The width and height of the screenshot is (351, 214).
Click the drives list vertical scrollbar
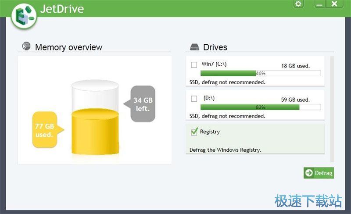click(x=331, y=109)
